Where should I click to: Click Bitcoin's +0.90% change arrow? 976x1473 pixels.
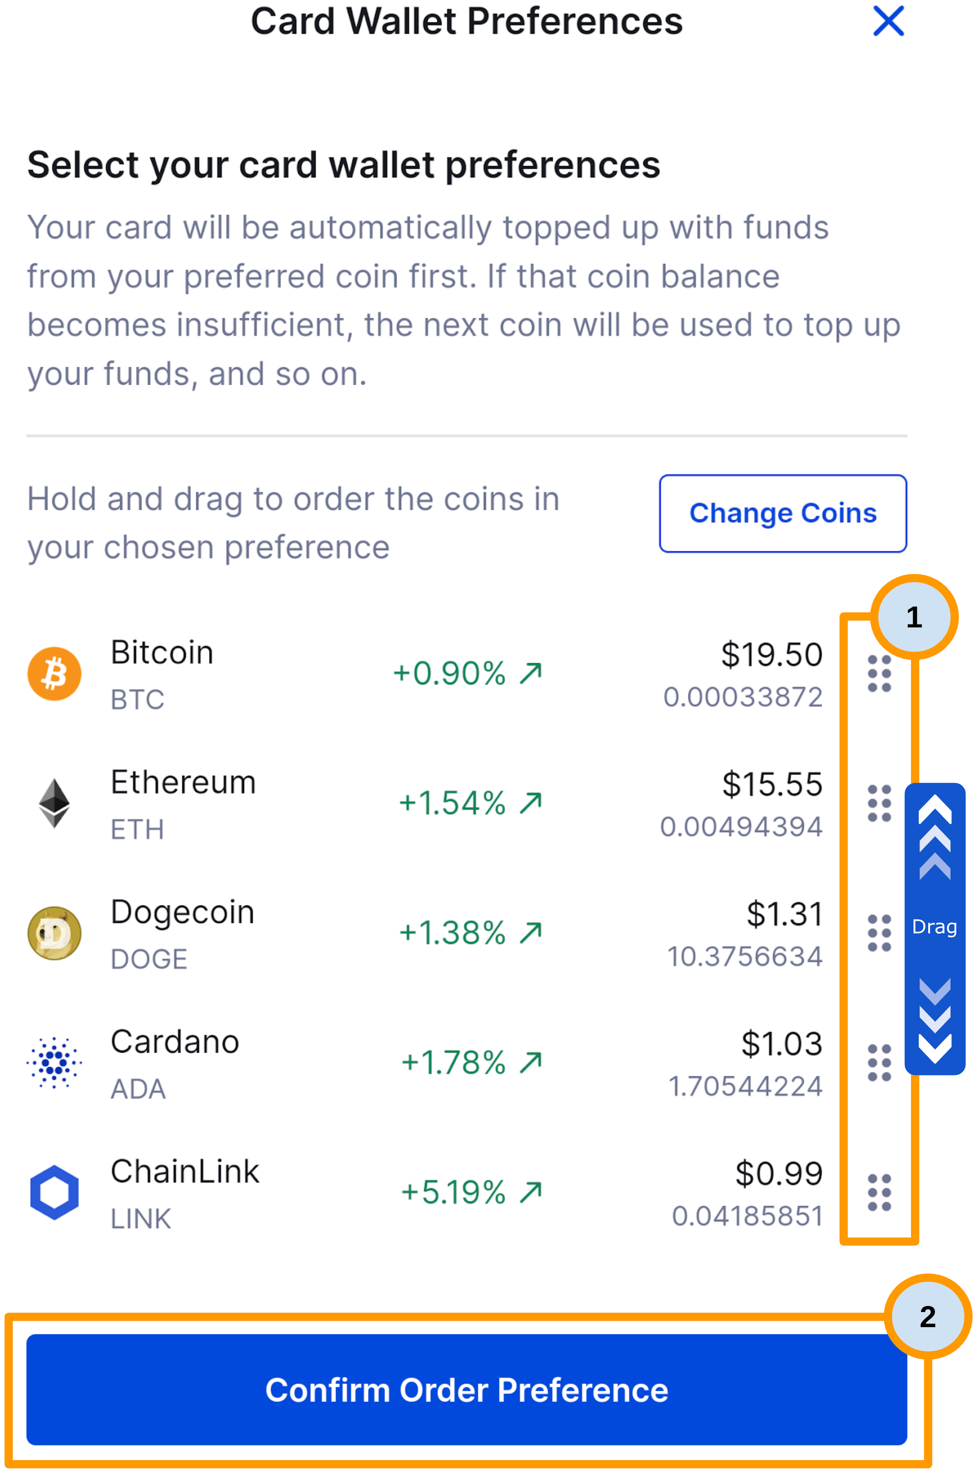[x=531, y=673]
